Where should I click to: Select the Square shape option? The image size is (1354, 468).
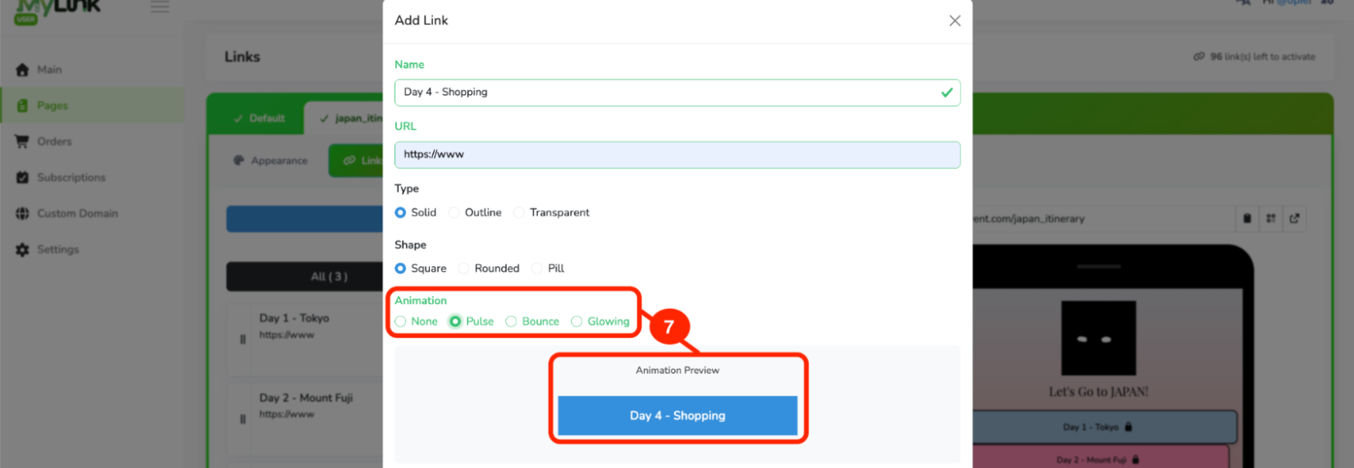pyautogui.click(x=400, y=268)
